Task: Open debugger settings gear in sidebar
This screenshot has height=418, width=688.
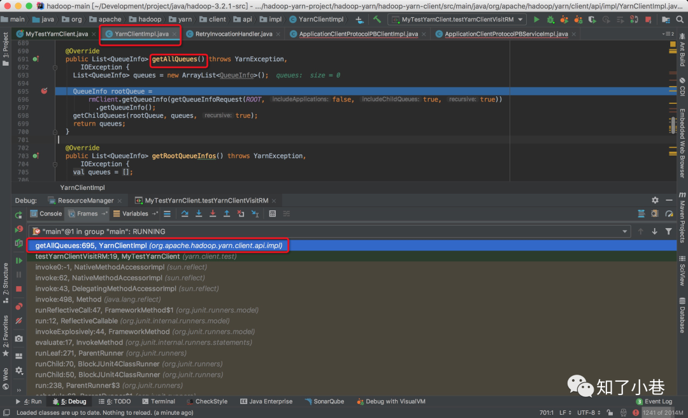Action: tap(18, 371)
